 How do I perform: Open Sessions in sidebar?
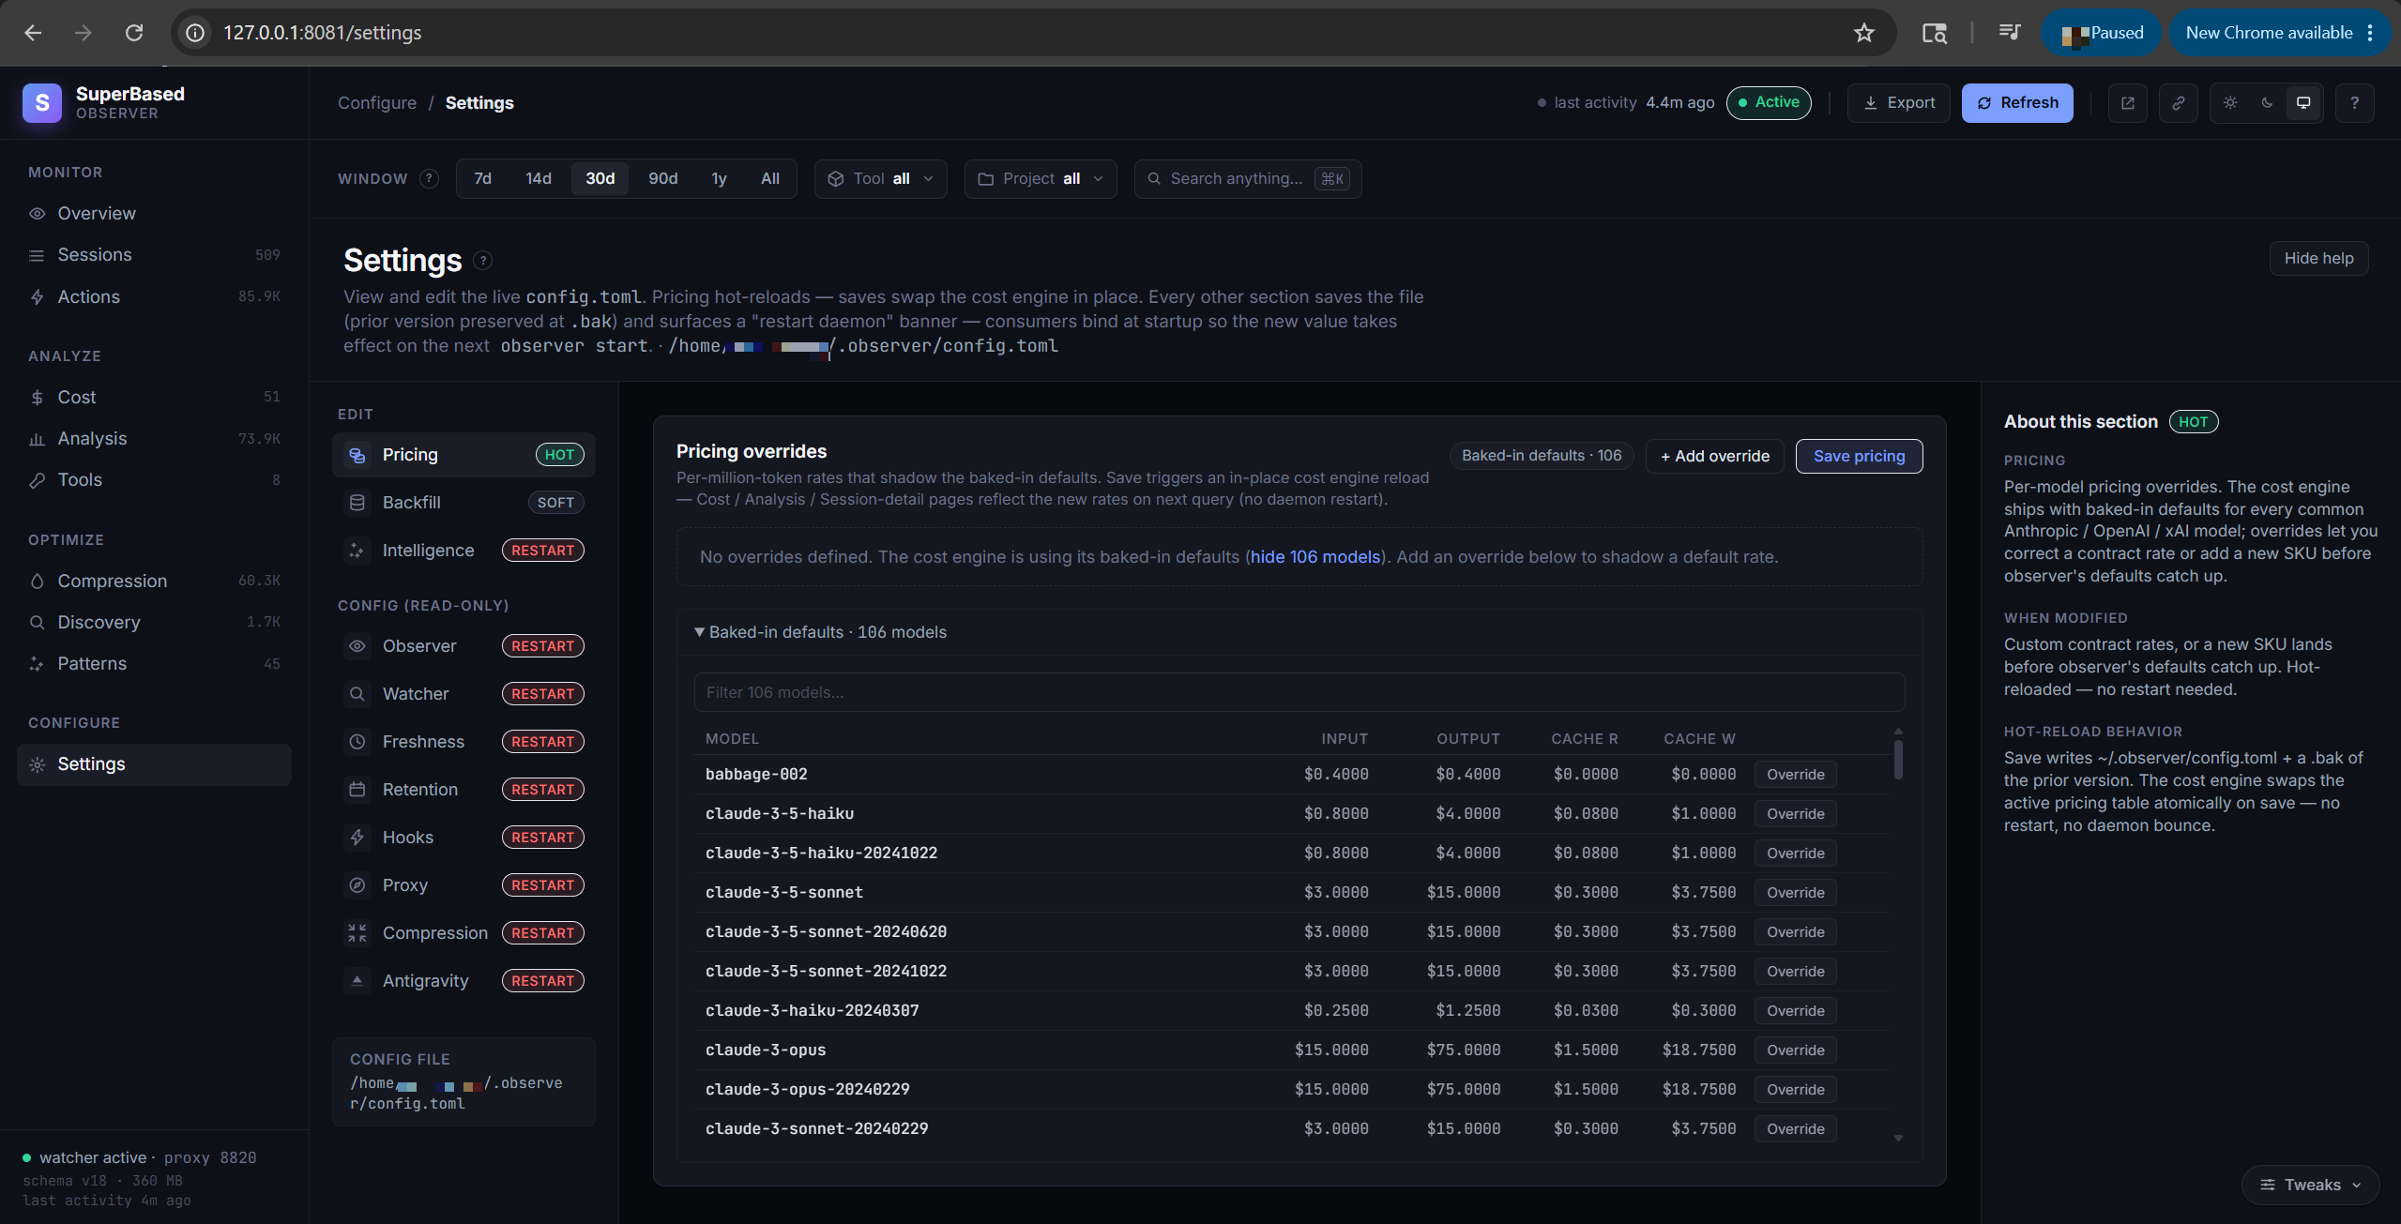tap(154, 255)
